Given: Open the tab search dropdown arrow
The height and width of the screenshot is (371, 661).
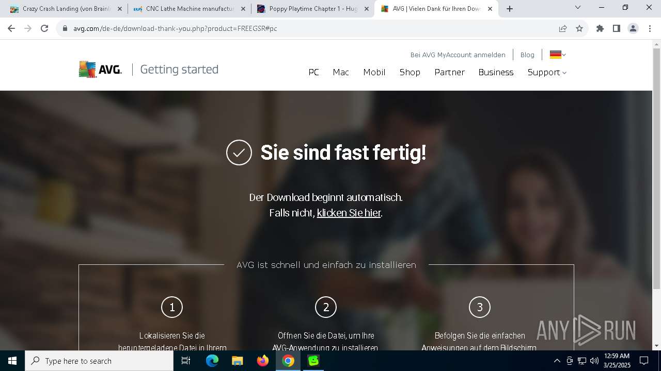Looking at the screenshot, I should point(578,7).
